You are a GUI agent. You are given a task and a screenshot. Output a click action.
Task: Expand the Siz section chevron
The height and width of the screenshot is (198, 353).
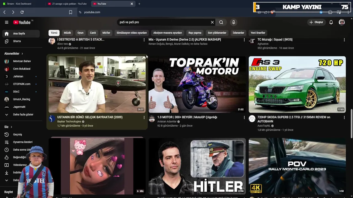[11, 127]
